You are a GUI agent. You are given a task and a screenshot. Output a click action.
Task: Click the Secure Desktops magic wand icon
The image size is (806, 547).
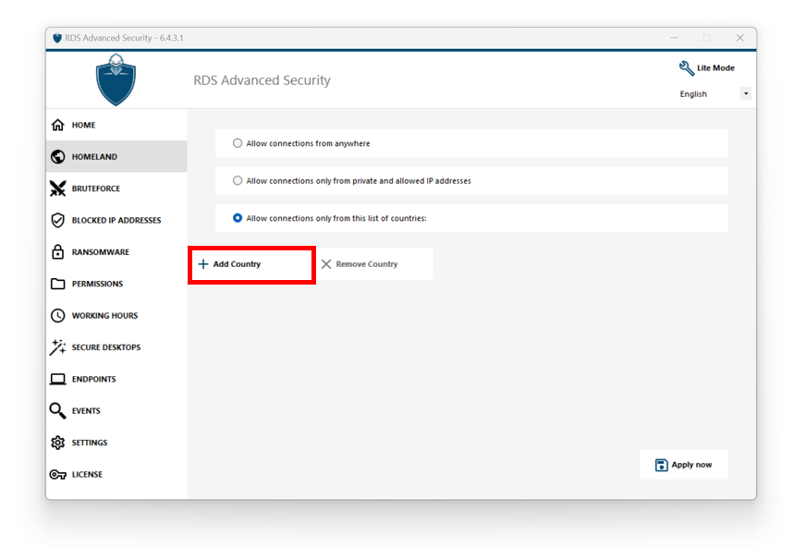coord(57,347)
